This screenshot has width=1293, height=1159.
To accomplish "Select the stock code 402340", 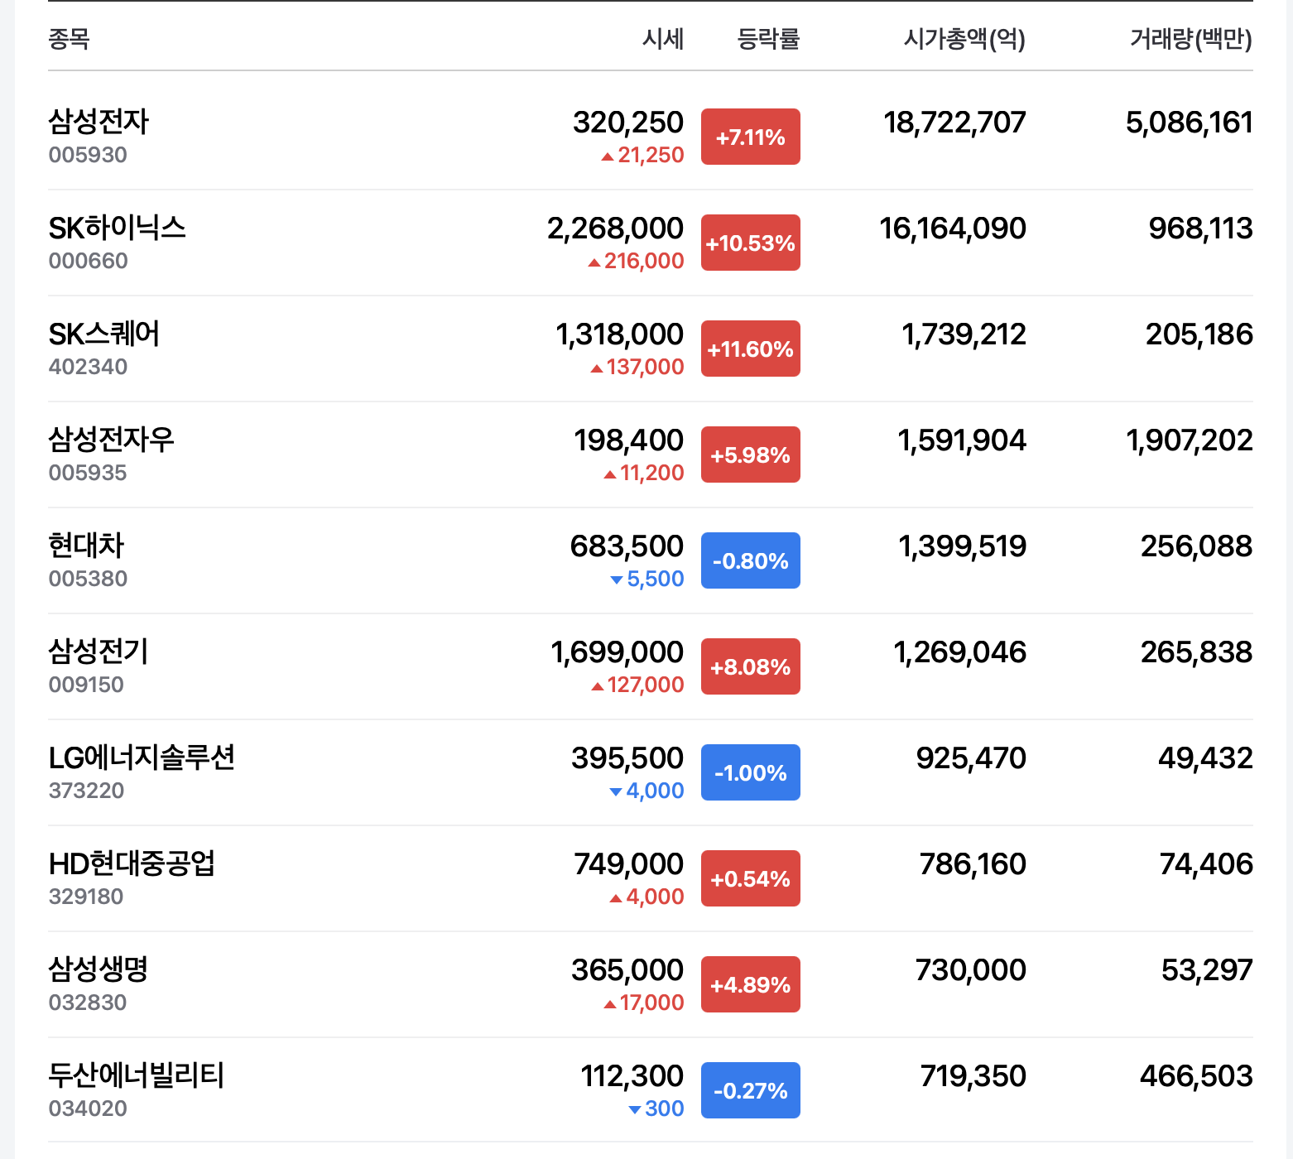I will pos(88,367).
